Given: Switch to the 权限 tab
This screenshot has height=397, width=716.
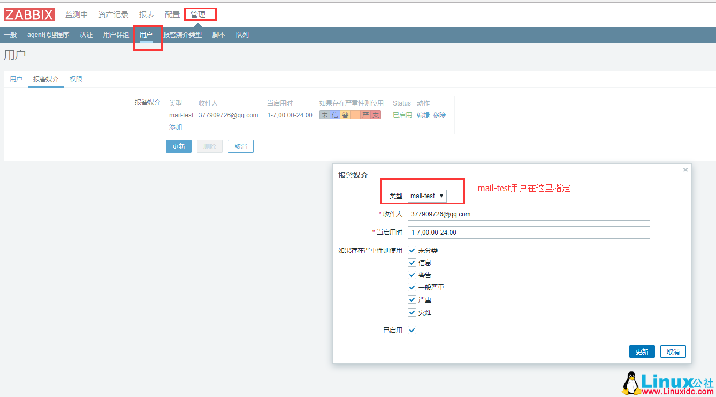Looking at the screenshot, I should click(75, 79).
